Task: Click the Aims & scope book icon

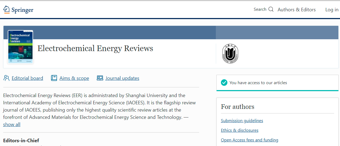Action: click(54, 78)
